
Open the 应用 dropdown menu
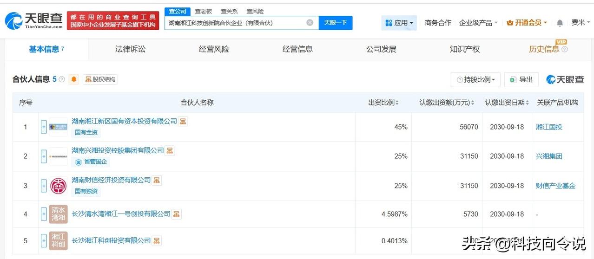[399, 23]
